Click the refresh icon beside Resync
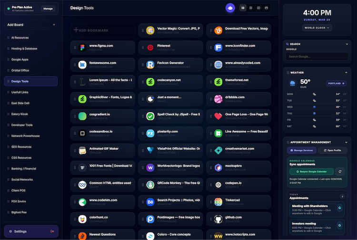The height and width of the screenshot is (240, 357). point(340,172)
